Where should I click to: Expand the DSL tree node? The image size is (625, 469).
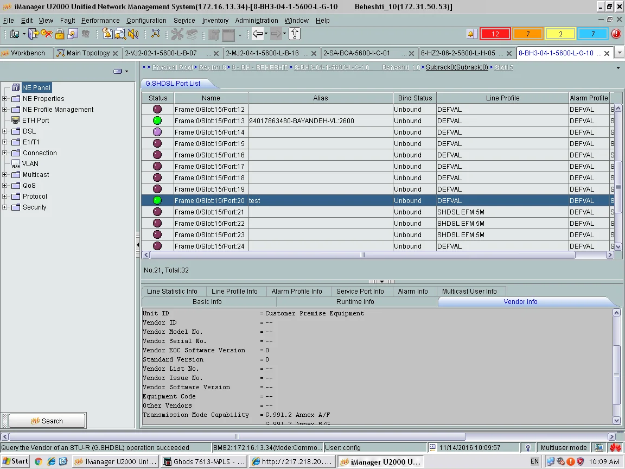tap(5, 131)
